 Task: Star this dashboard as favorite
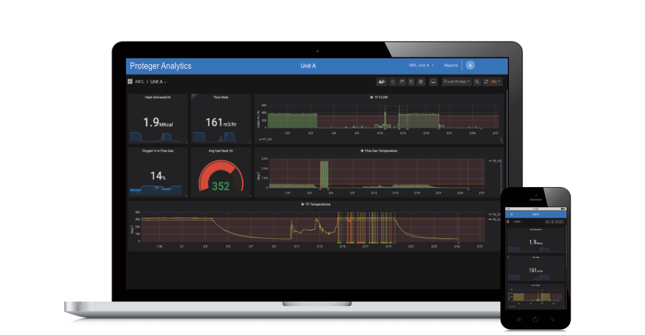tap(392, 82)
